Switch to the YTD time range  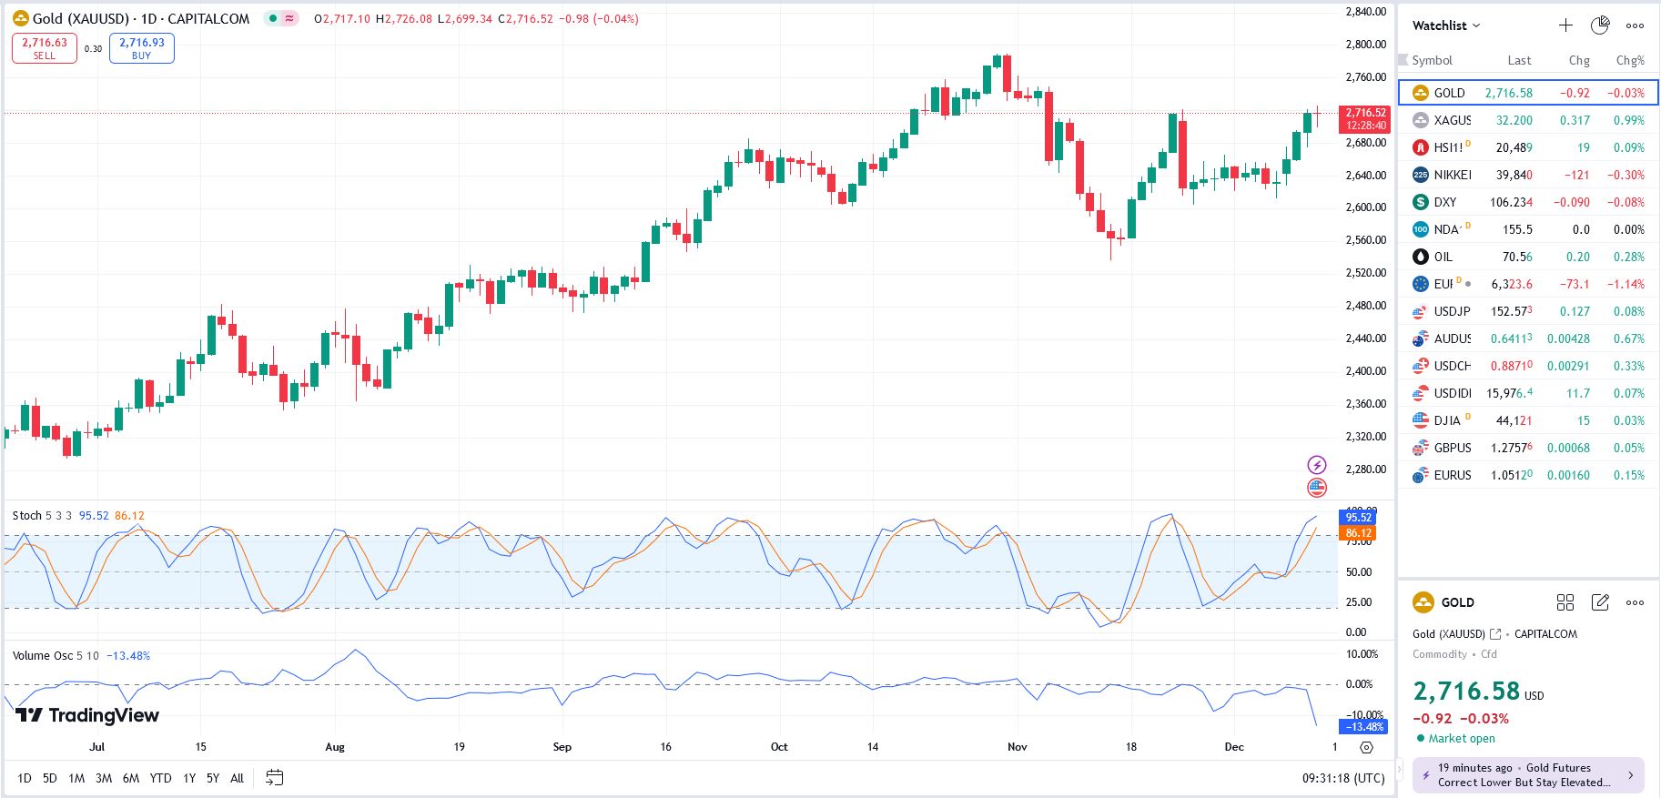tap(160, 778)
